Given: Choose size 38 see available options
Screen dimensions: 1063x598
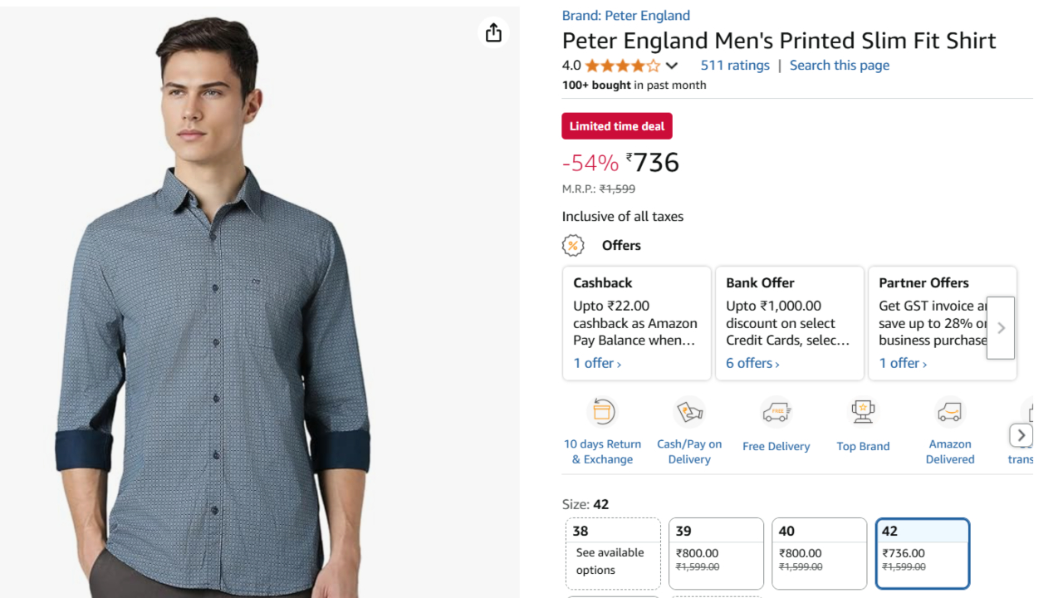Looking at the screenshot, I should click(613, 552).
